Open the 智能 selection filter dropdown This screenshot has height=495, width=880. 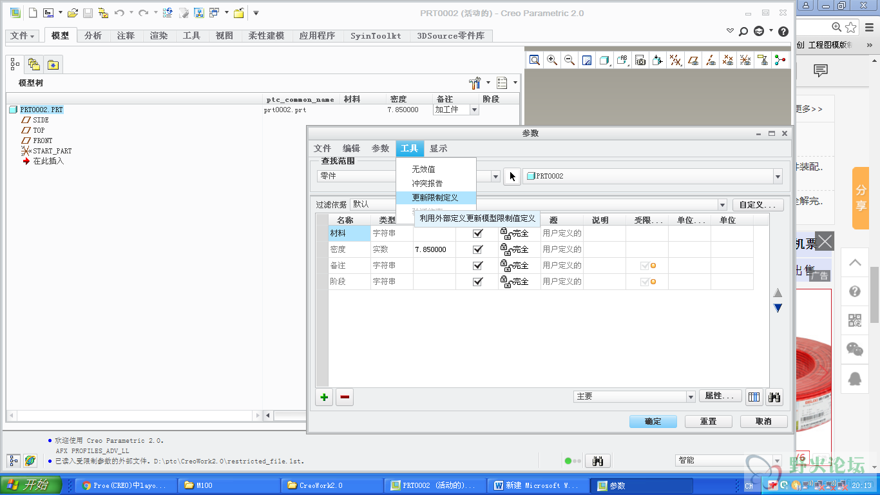[776, 460]
